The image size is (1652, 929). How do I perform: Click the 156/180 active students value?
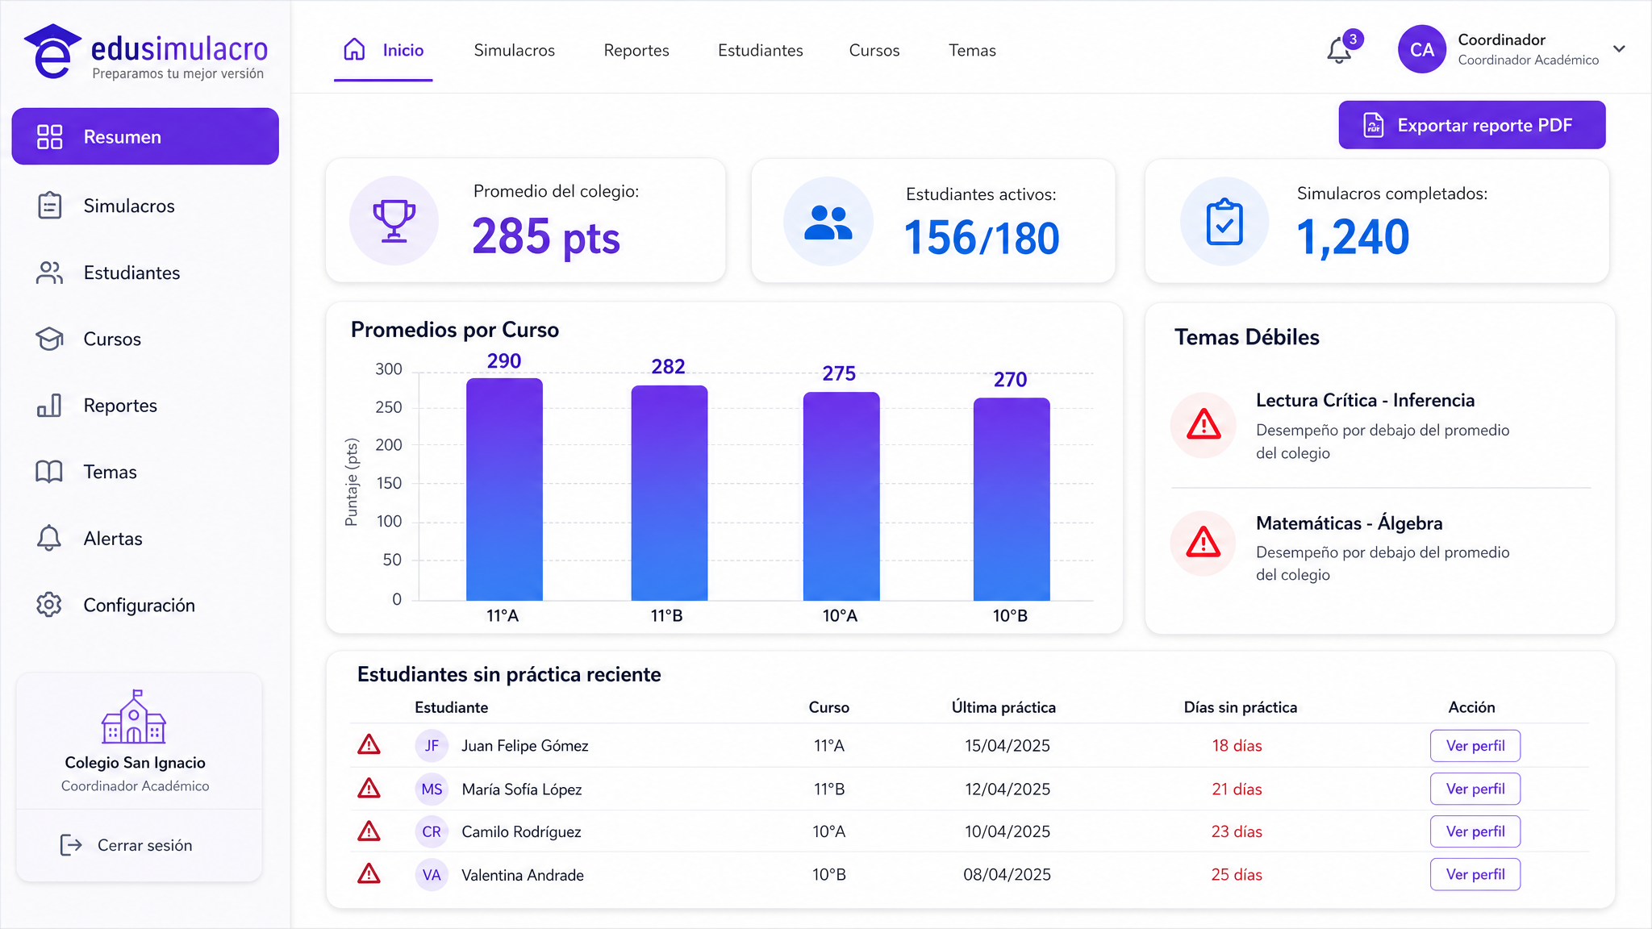pos(982,238)
